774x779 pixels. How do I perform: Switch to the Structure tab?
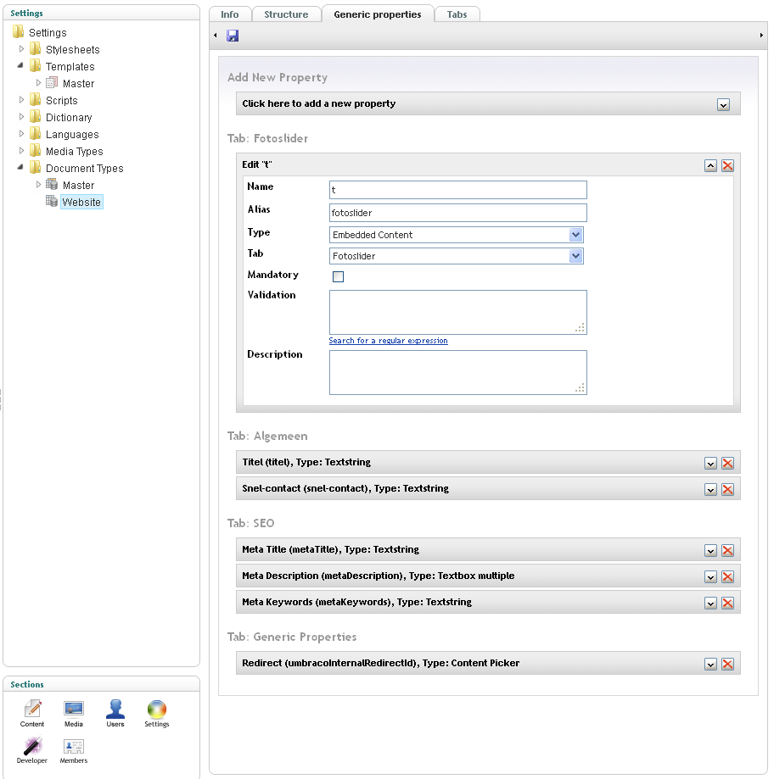286,14
